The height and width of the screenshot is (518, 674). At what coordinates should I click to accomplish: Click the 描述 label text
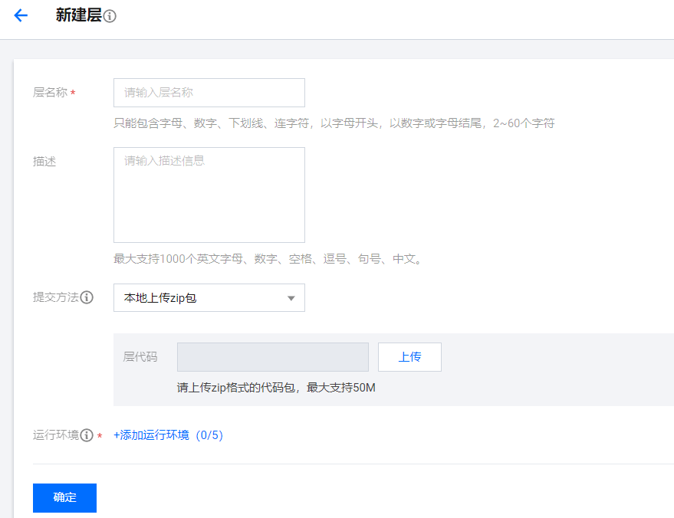[43, 162]
